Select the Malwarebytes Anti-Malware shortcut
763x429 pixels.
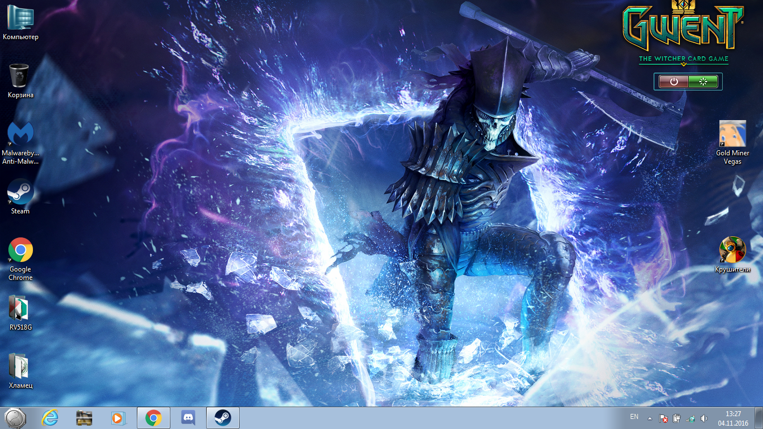coord(20,143)
